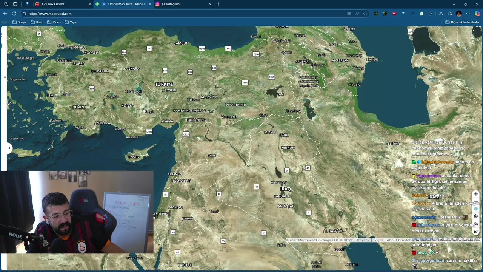The height and width of the screenshot is (272, 483).
Task: Open the About Our Ads footer link
Action: coord(399,240)
